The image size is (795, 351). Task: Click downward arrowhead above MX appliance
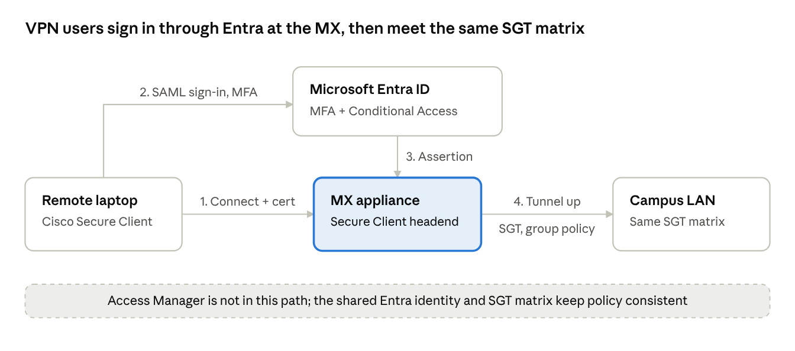point(397,174)
